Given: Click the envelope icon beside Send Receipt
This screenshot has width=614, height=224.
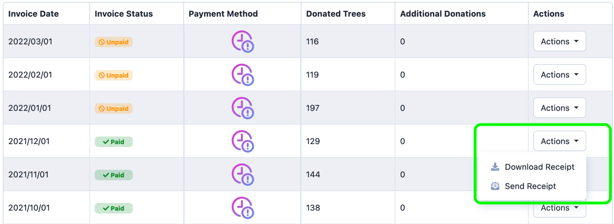Looking at the screenshot, I should coord(495,186).
